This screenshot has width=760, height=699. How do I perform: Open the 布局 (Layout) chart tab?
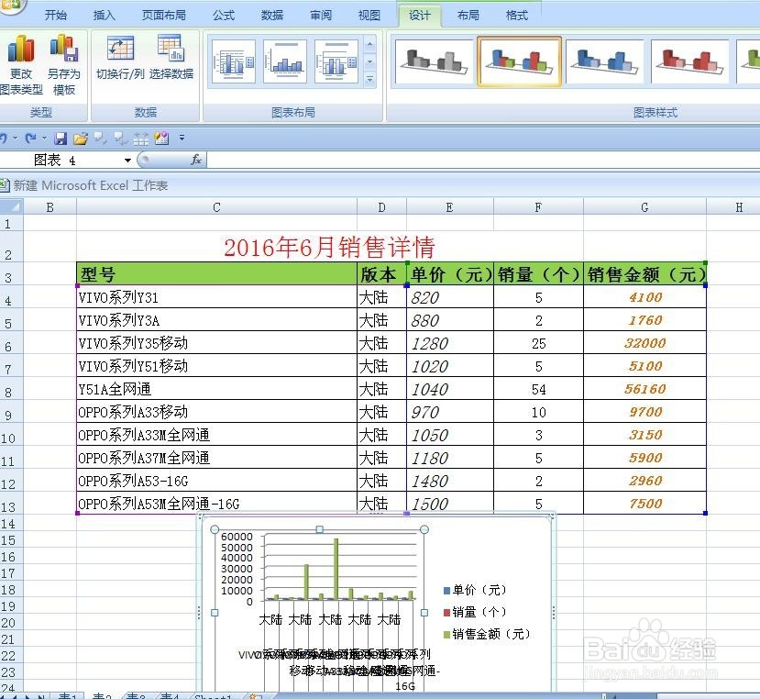[468, 15]
